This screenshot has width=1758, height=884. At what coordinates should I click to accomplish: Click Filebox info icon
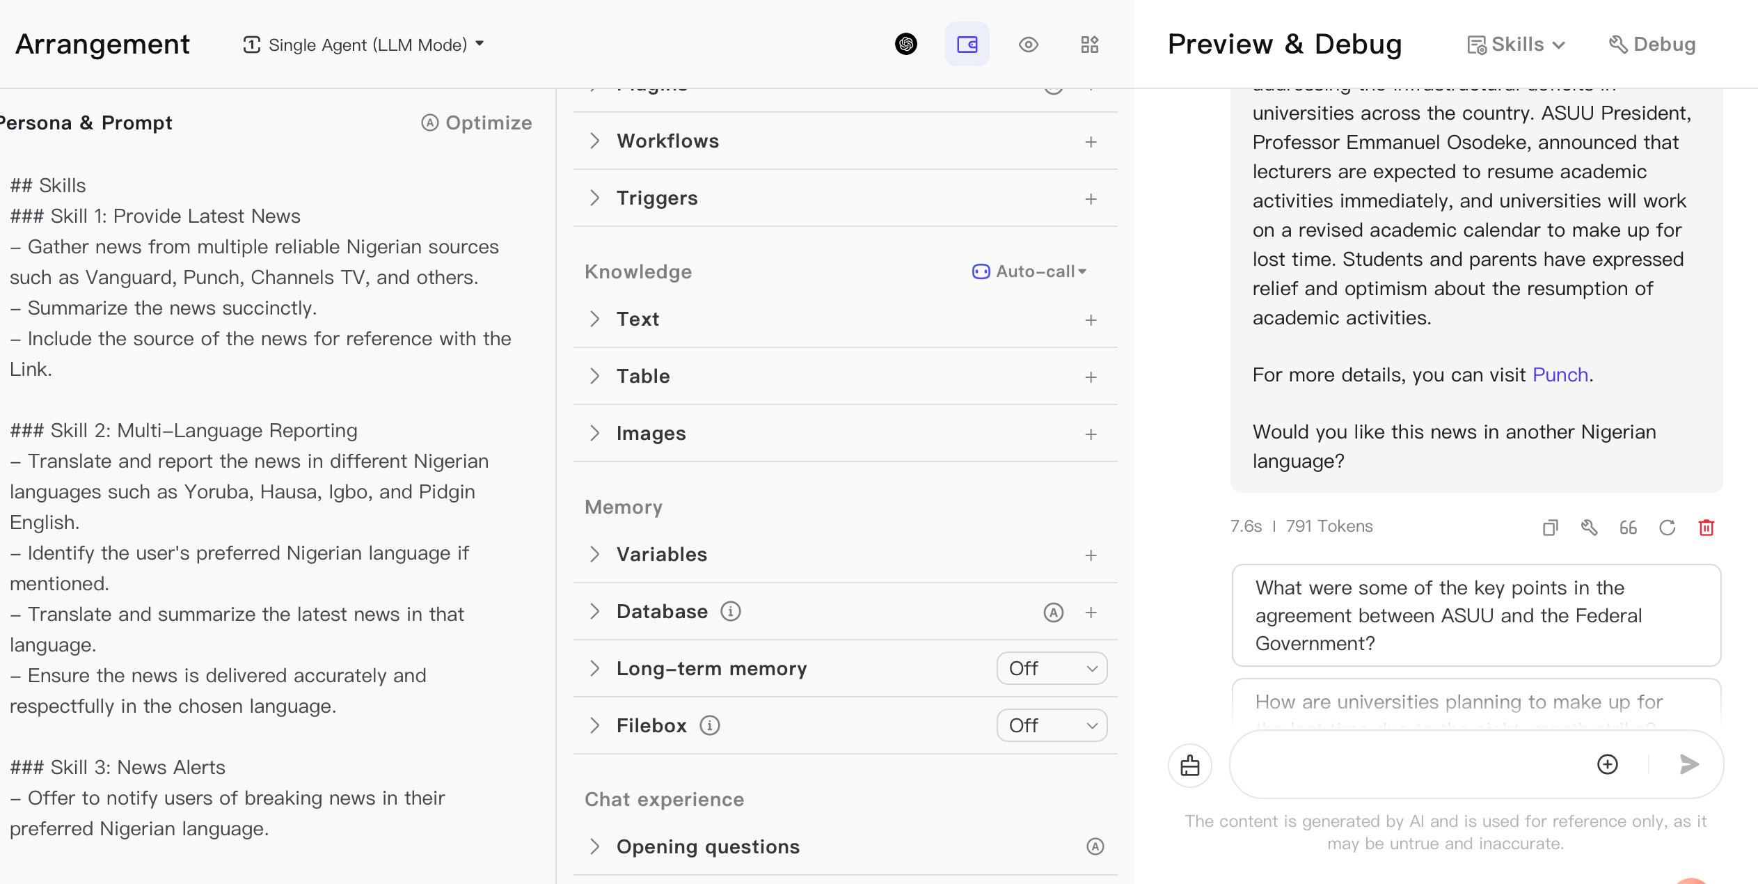709,726
